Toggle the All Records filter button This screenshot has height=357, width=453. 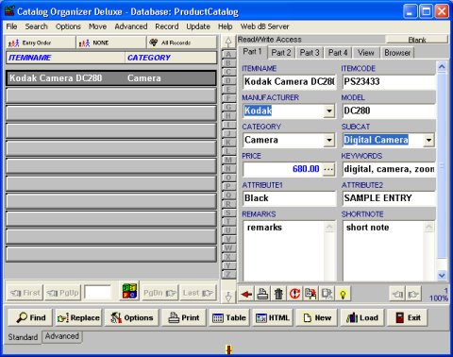pos(182,42)
